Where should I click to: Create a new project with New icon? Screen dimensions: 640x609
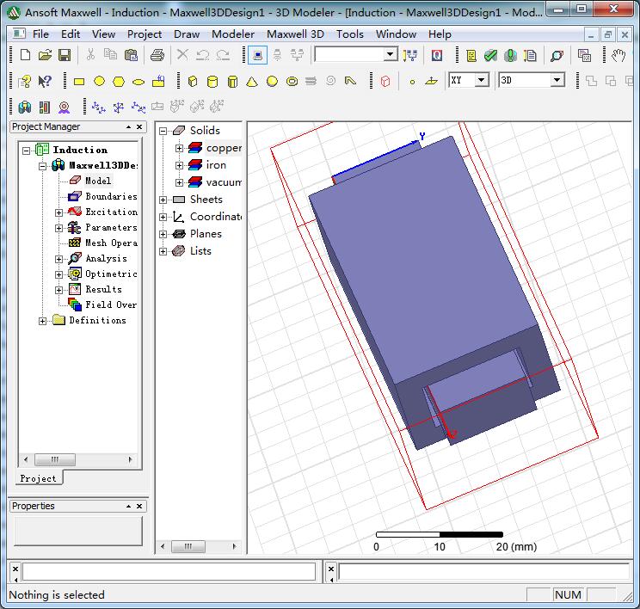(x=25, y=55)
